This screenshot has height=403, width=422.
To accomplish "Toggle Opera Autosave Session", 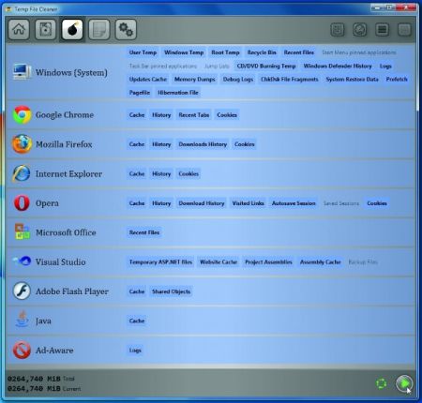I will (x=294, y=203).
